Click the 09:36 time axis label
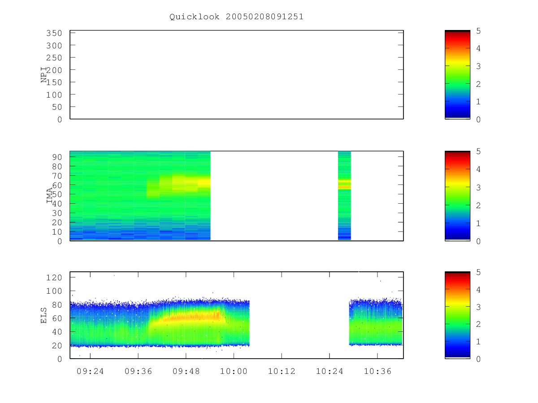 (x=138, y=371)
